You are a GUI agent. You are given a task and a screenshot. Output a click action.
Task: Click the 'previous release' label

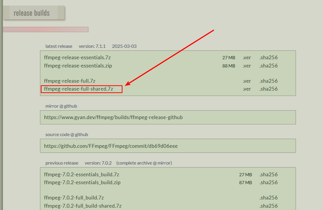[x=62, y=163]
